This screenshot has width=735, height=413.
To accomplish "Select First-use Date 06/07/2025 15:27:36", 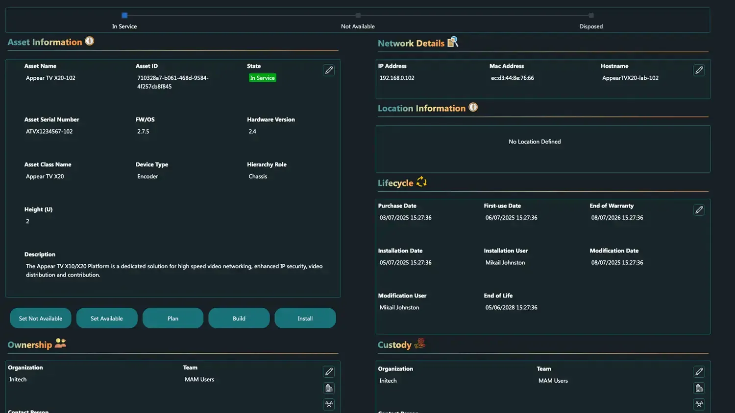I will click(512, 217).
